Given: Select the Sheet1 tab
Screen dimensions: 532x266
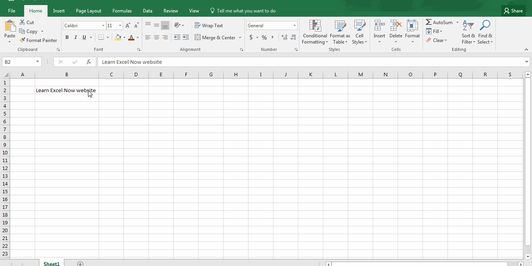Looking at the screenshot, I should click(x=51, y=264).
